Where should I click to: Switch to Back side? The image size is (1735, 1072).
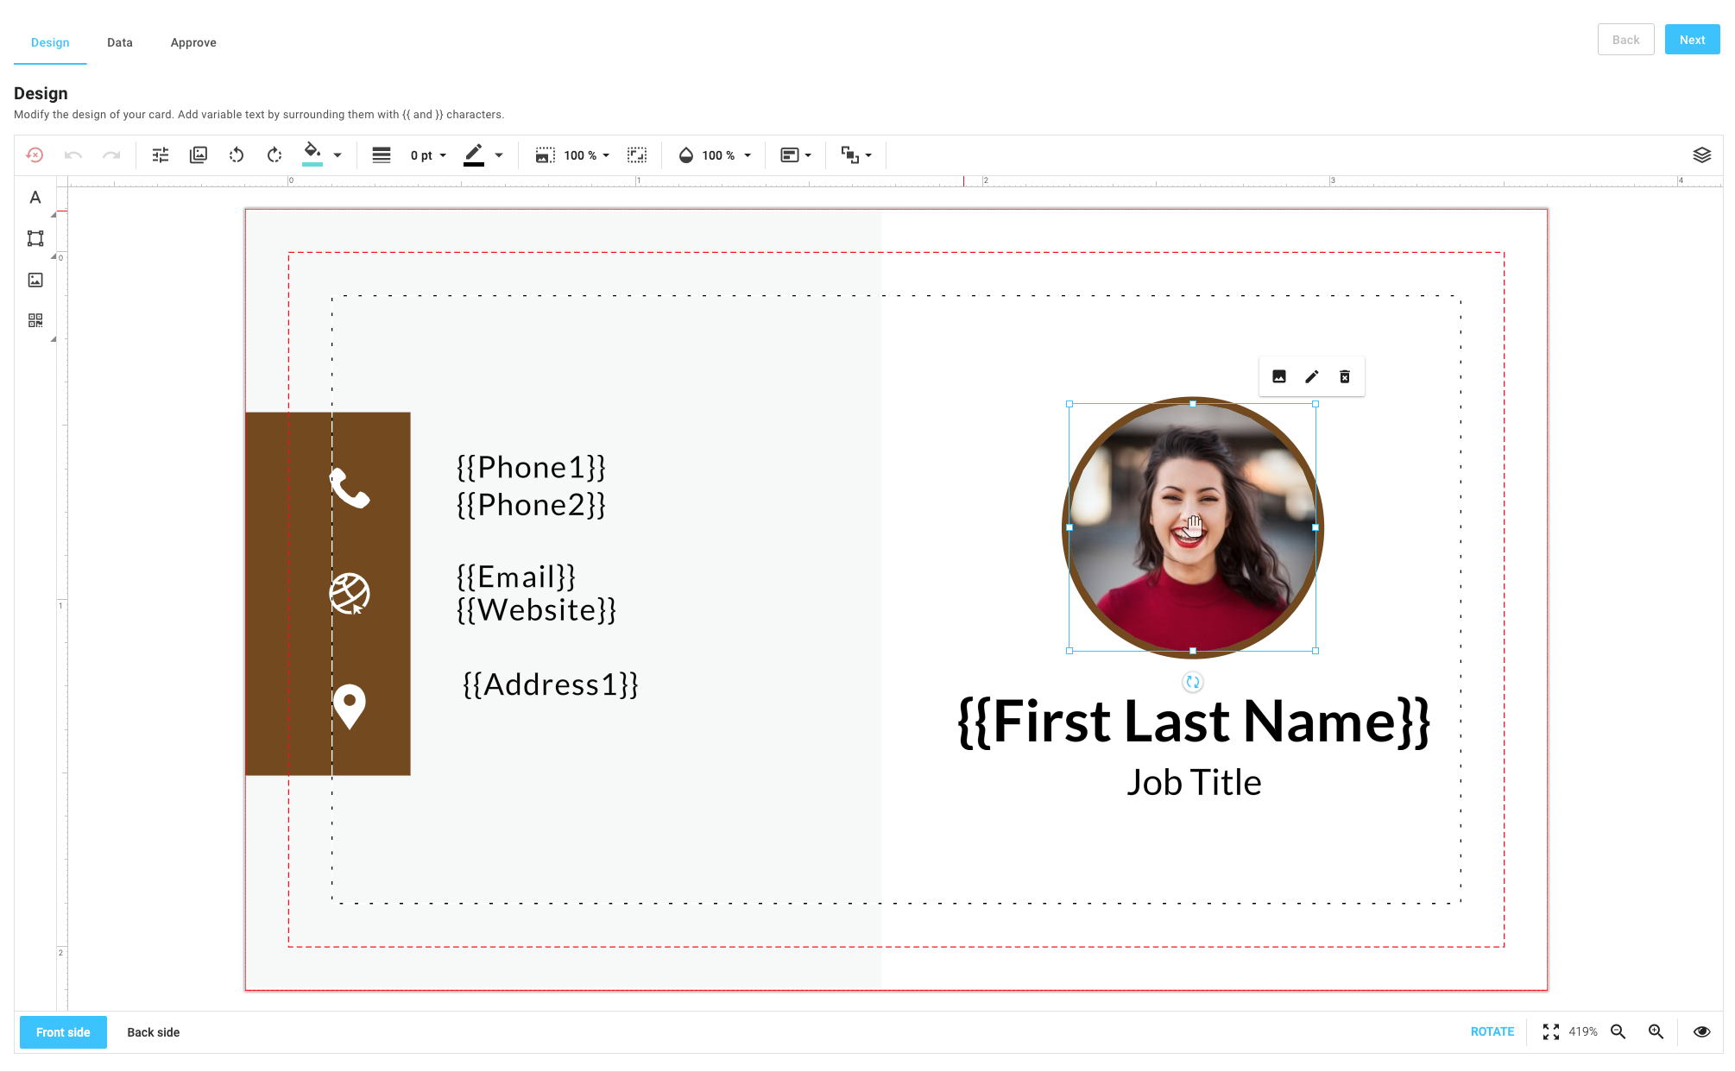point(153,1032)
